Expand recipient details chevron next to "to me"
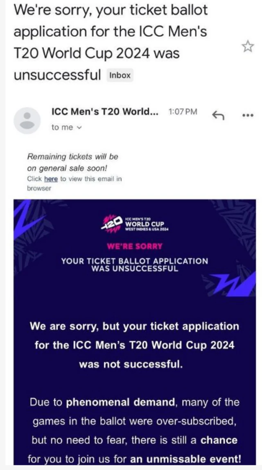Viewport: 262px width, 470px height. (79, 128)
